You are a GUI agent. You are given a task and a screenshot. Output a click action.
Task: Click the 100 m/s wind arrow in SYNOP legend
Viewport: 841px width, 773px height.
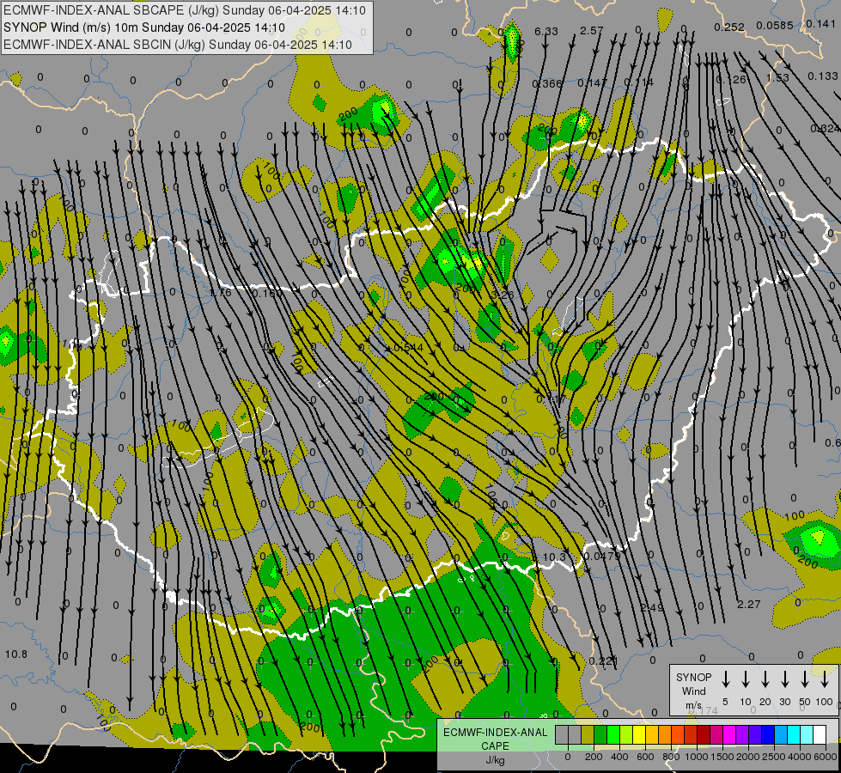pyautogui.click(x=825, y=679)
